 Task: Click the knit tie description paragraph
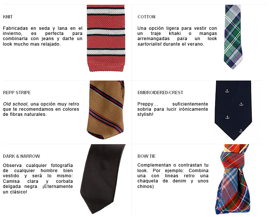pos(43,36)
